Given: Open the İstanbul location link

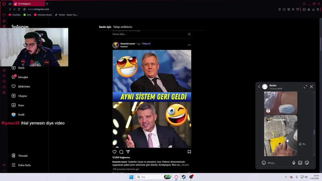Looking at the screenshot, I should coord(124,47).
